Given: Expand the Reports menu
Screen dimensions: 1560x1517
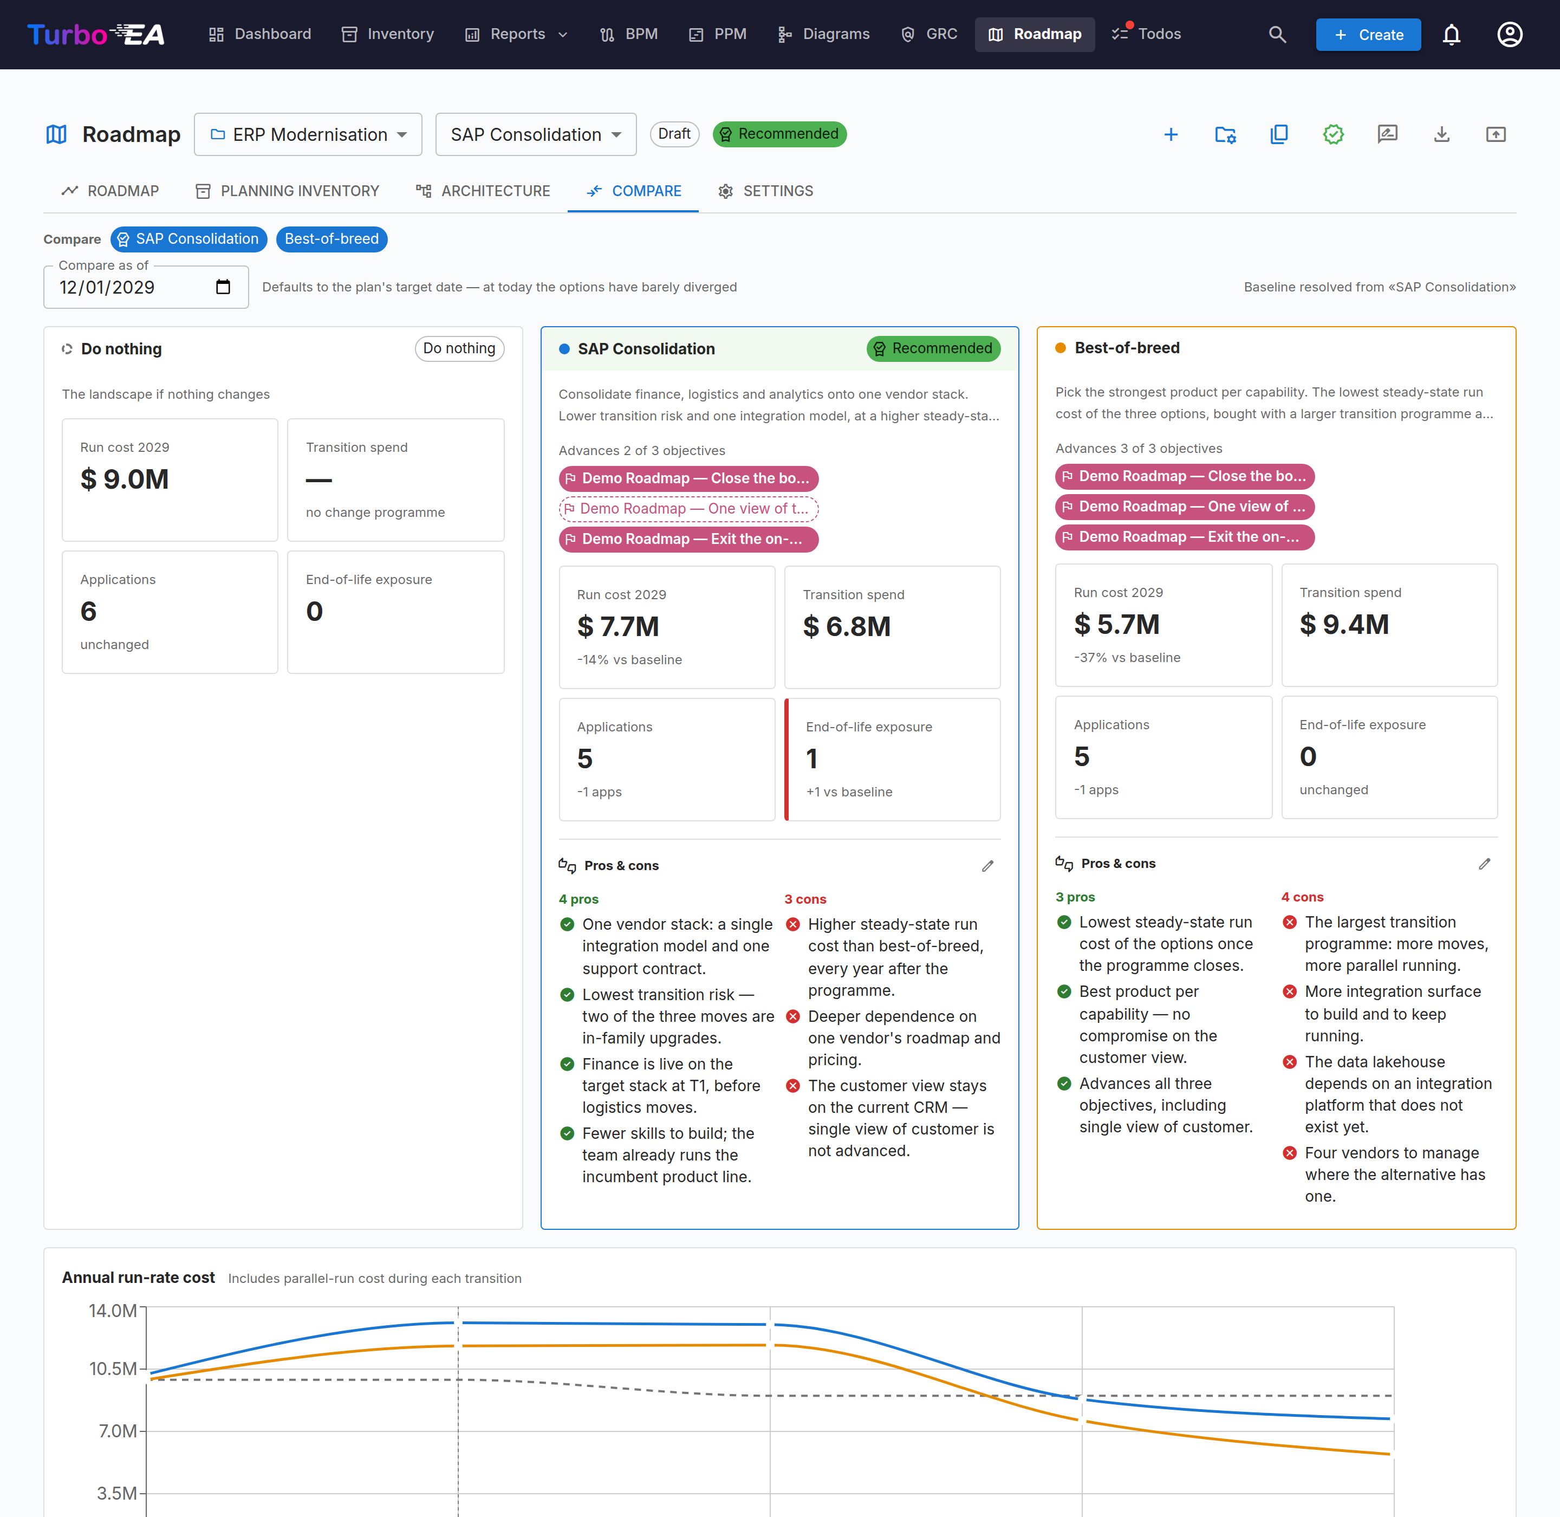Looking at the screenshot, I should [x=516, y=34].
